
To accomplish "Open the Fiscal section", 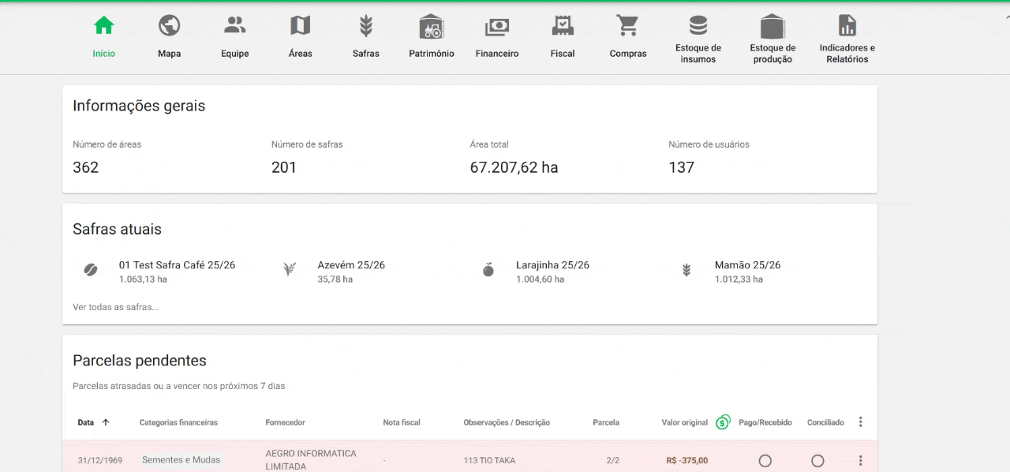I will coord(562,36).
